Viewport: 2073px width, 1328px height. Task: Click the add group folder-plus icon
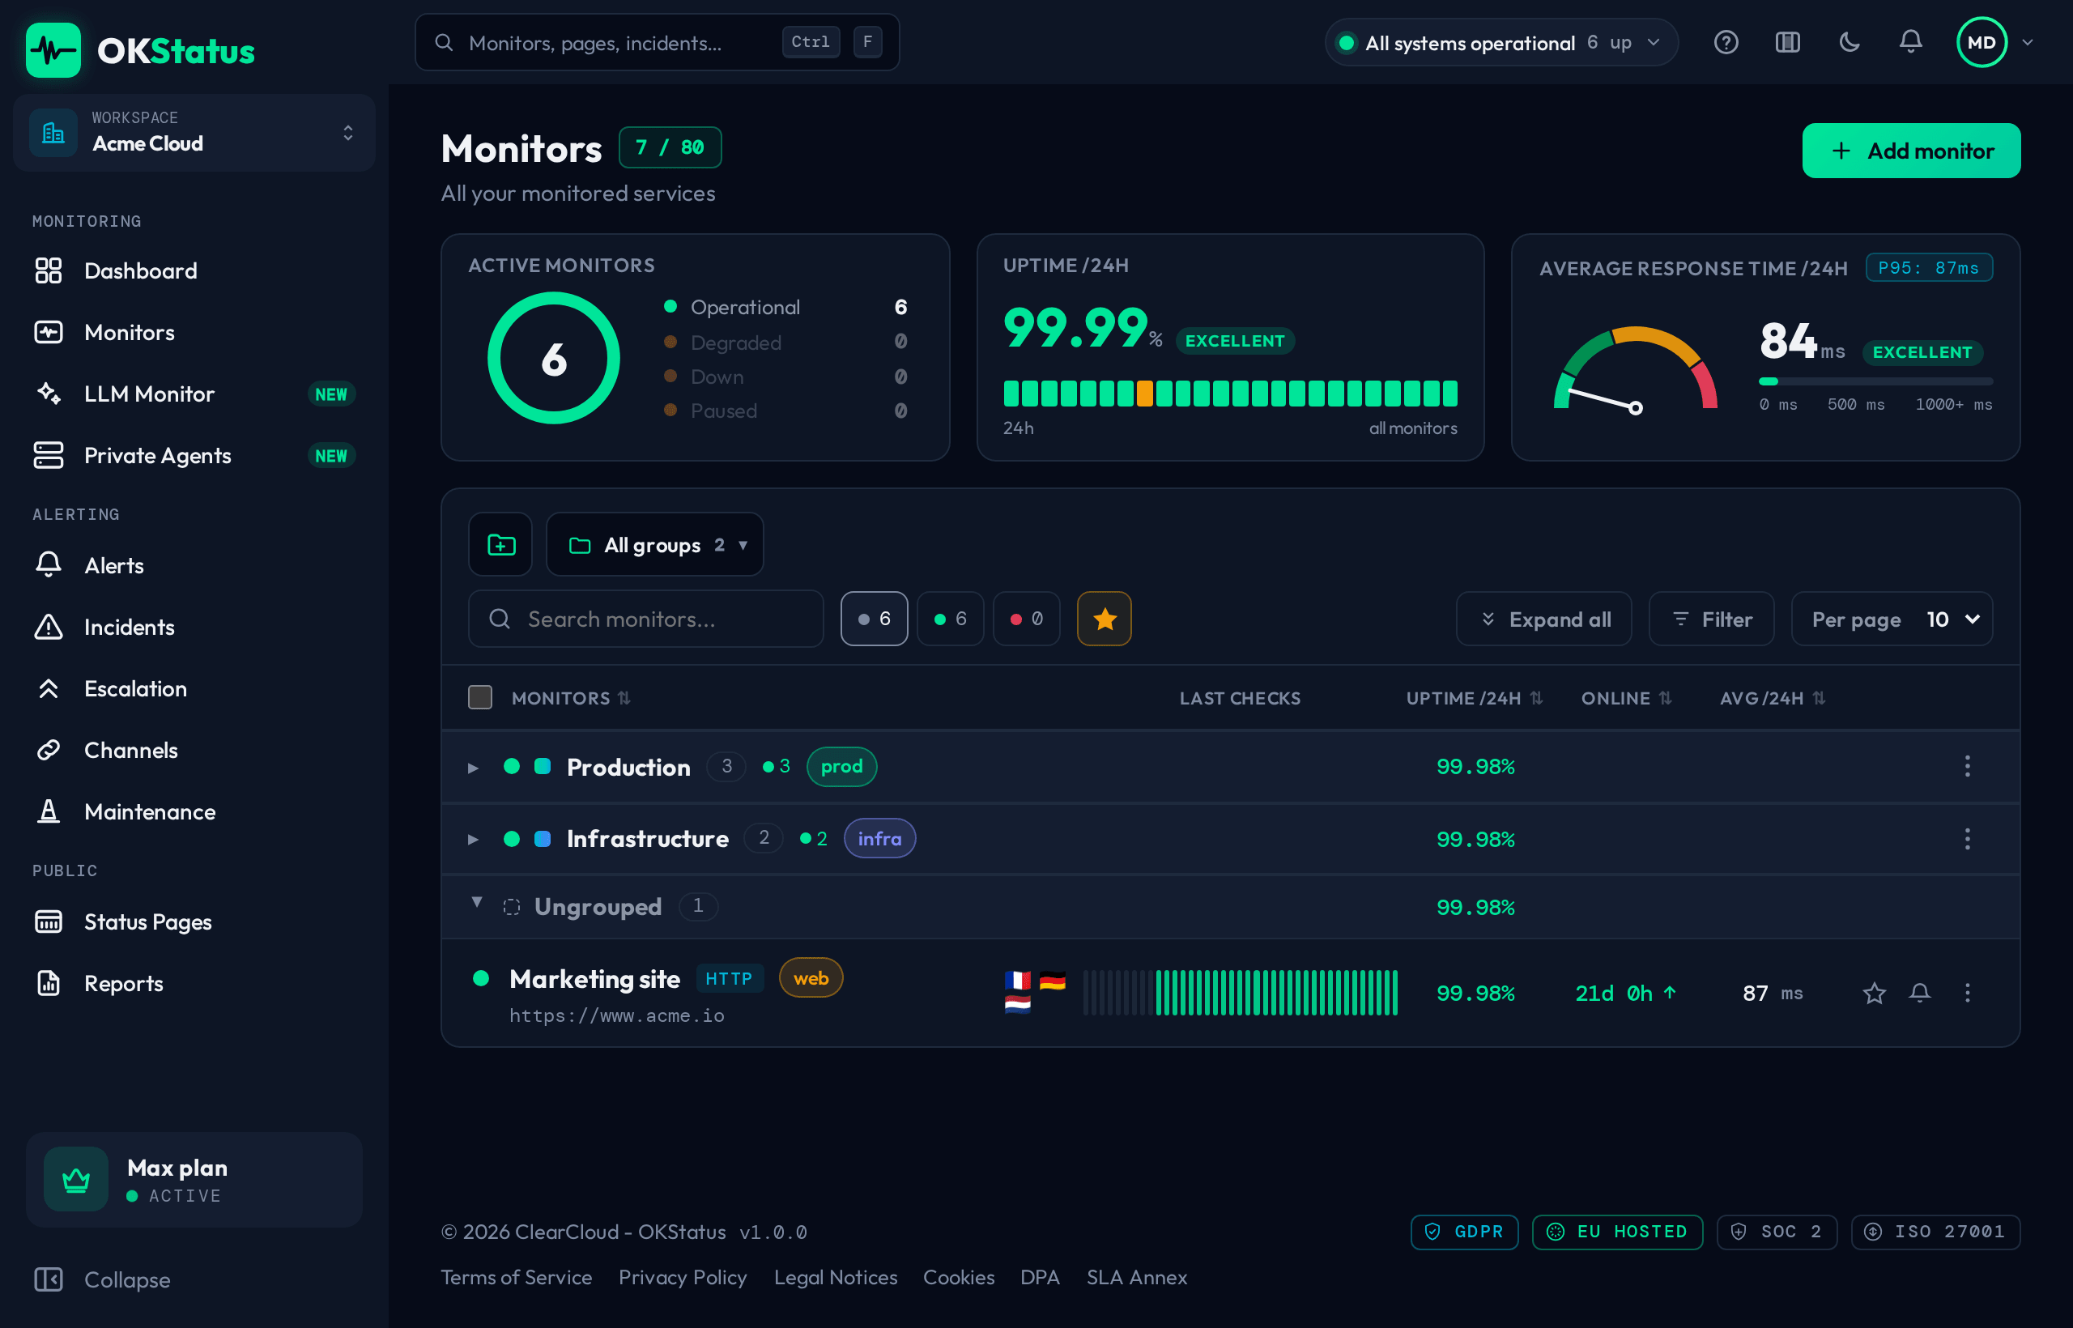tap(500, 544)
